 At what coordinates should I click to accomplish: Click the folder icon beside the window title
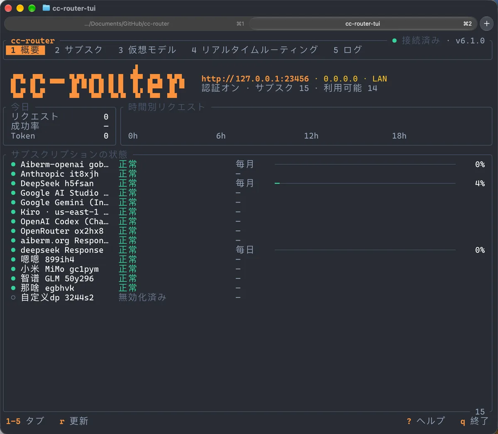click(46, 8)
